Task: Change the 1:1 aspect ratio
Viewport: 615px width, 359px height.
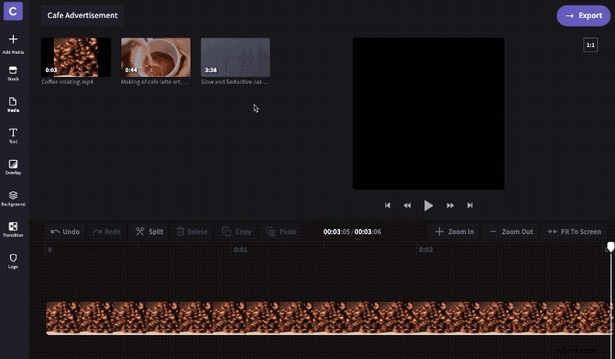Action: click(590, 45)
